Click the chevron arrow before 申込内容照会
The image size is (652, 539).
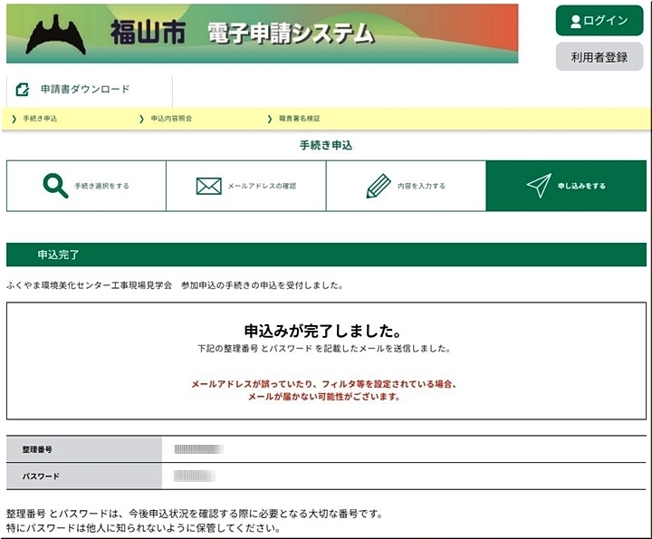[142, 119]
